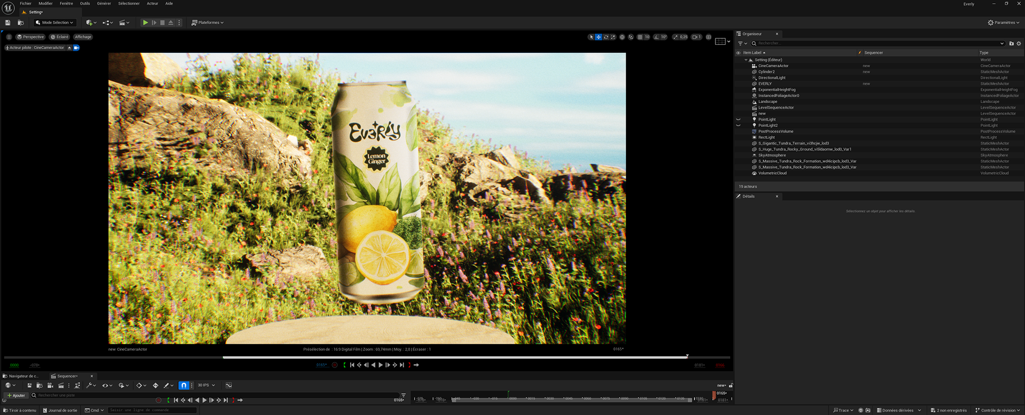The width and height of the screenshot is (1025, 415).
Task: Open the Sequencer curve editor icon
Action: pos(228,385)
